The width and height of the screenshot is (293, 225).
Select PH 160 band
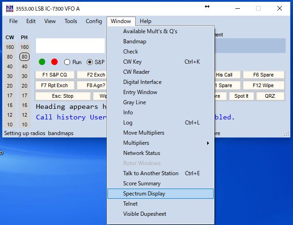point(24,47)
